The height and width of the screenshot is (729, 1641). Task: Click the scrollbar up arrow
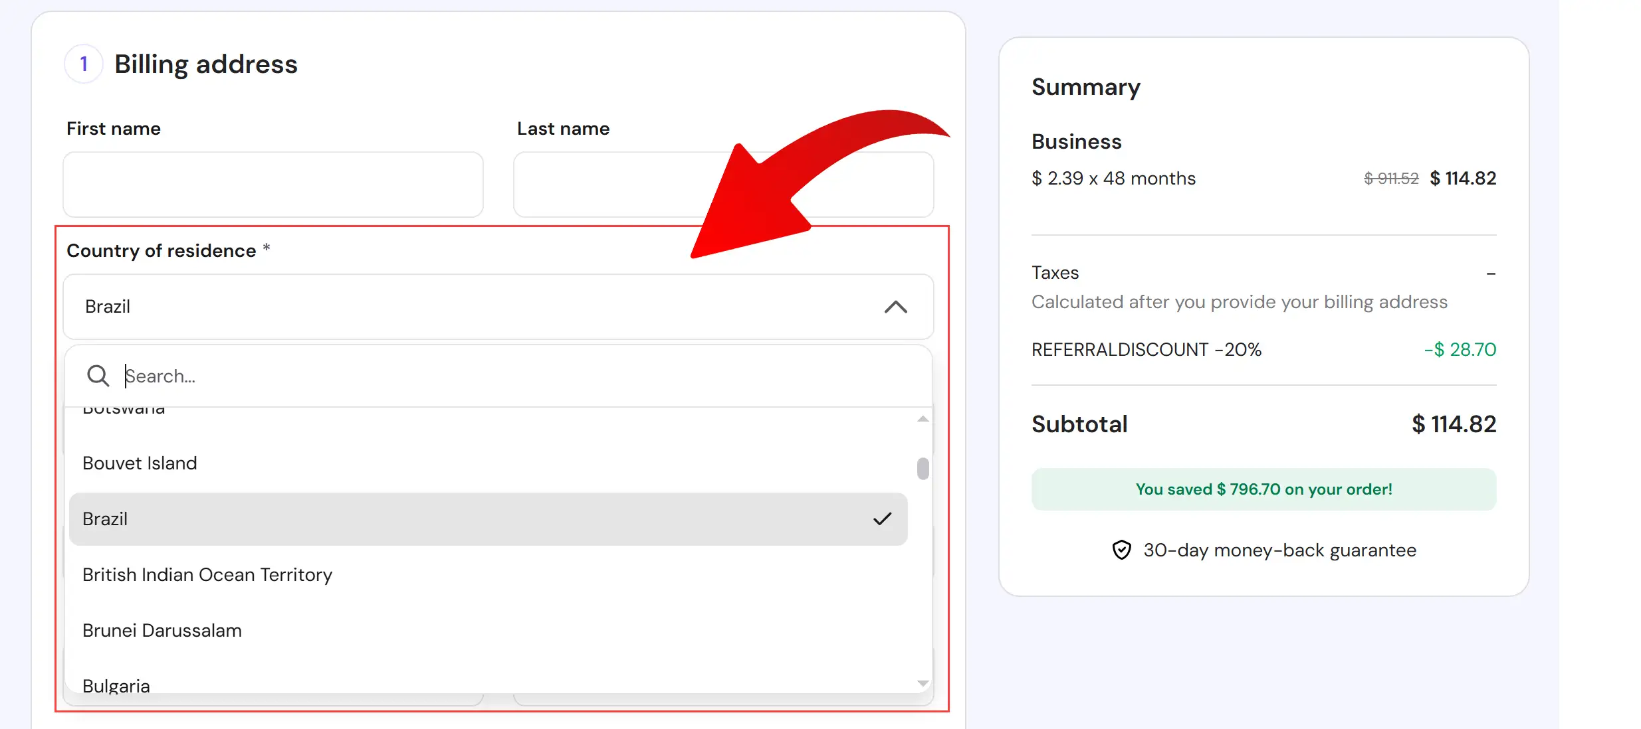coord(922,418)
